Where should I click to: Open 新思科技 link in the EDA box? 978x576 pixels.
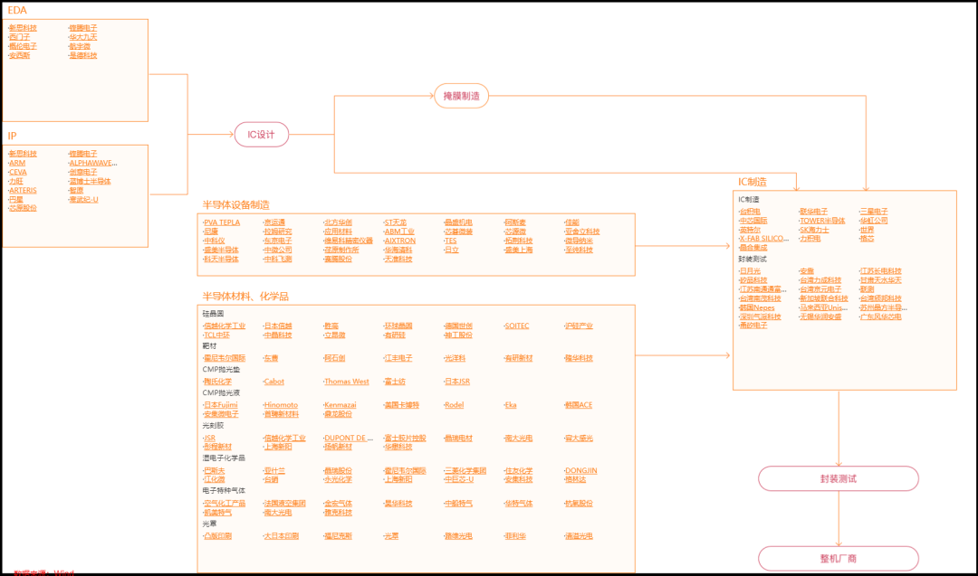[x=23, y=28]
